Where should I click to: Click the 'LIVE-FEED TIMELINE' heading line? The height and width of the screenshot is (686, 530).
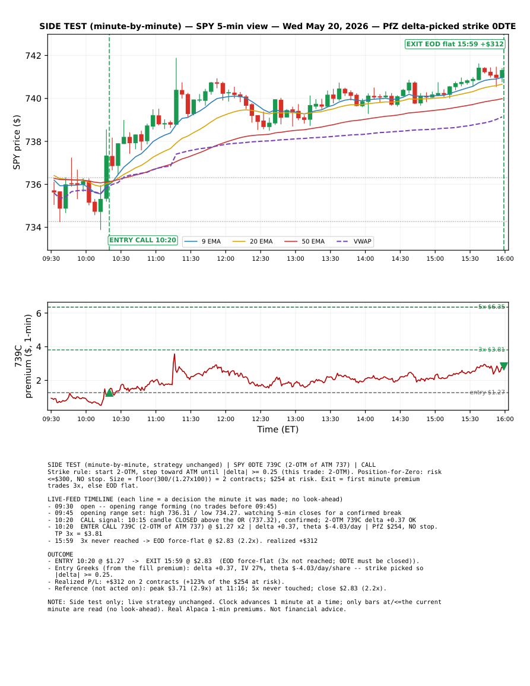(195, 499)
